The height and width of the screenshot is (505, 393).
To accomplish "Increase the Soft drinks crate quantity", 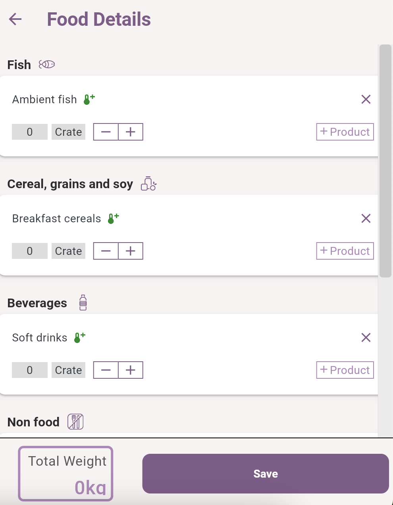I will [131, 370].
